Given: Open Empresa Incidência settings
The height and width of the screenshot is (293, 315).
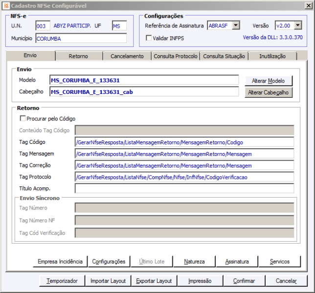Looking at the screenshot, I should click(x=60, y=261).
